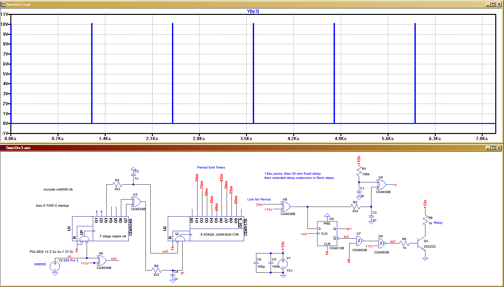The height and width of the screenshot is (287, 504).
Task: Click the .tran 0 7200 0 startup directive
Action: click(52, 206)
